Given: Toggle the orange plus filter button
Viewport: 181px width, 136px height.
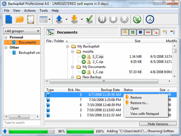Looking at the screenshot, I should tap(125, 32).
